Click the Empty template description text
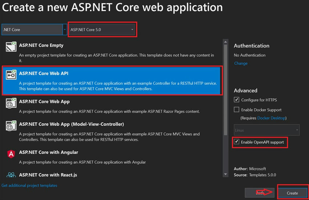The width and height of the screenshot is (309, 200). 116,58
